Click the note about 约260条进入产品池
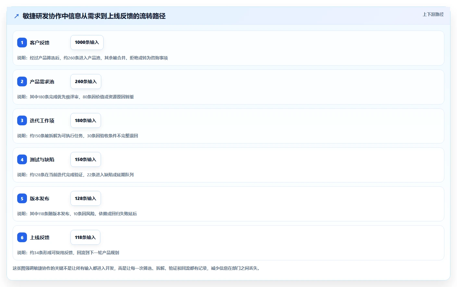Screen dimensions: 457x287 tap(93, 58)
